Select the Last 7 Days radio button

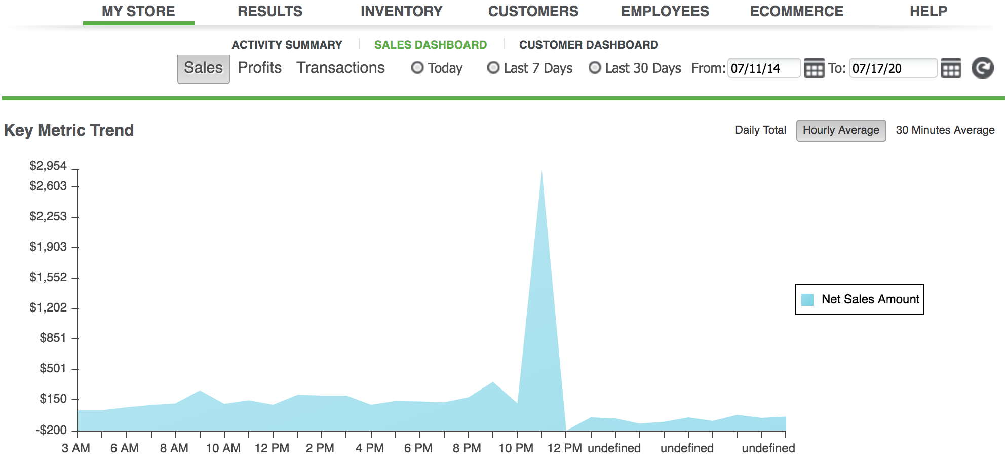pyautogui.click(x=493, y=67)
